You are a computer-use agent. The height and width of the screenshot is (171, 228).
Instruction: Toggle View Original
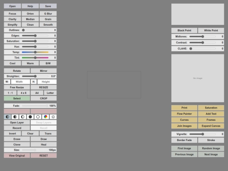17,155
